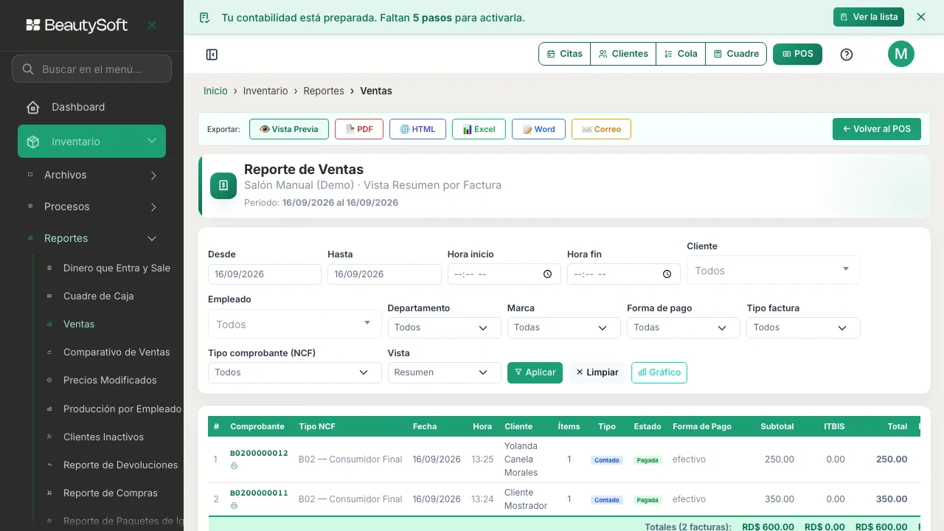Click the Reporte de Ventas green icon
The image size is (944, 531).
pos(223,186)
